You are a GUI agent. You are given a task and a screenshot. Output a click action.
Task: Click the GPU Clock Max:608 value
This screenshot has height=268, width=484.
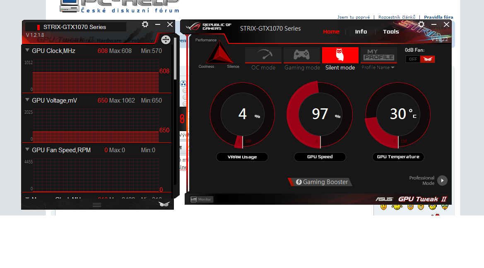120,51
